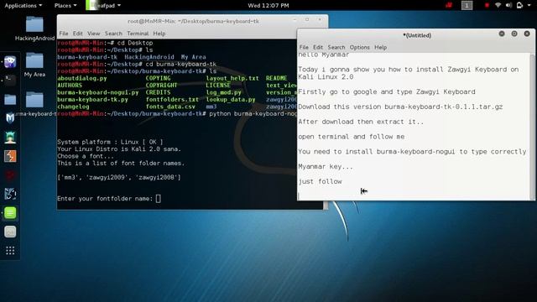Open the Applications menu

pyautogui.click(x=23, y=6)
